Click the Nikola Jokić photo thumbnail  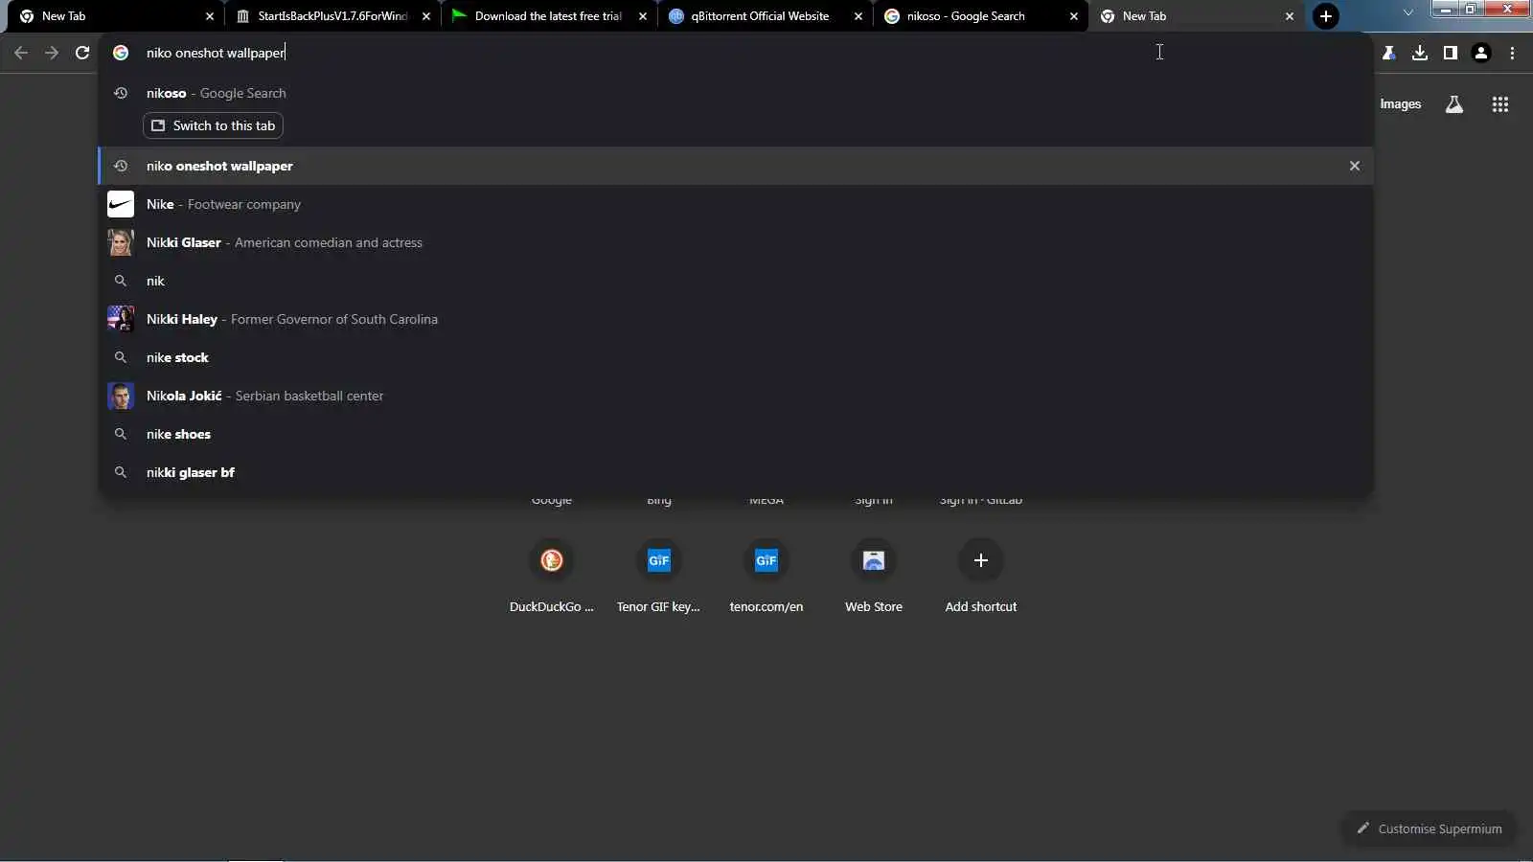pyautogui.click(x=121, y=396)
